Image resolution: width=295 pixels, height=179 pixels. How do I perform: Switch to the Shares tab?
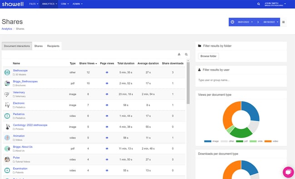[39, 46]
